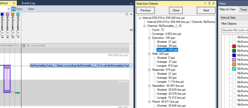This screenshot has height=108, width=248.
Task: Pin the Selection Details panel
Action: pyautogui.click(x=209, y=4)
